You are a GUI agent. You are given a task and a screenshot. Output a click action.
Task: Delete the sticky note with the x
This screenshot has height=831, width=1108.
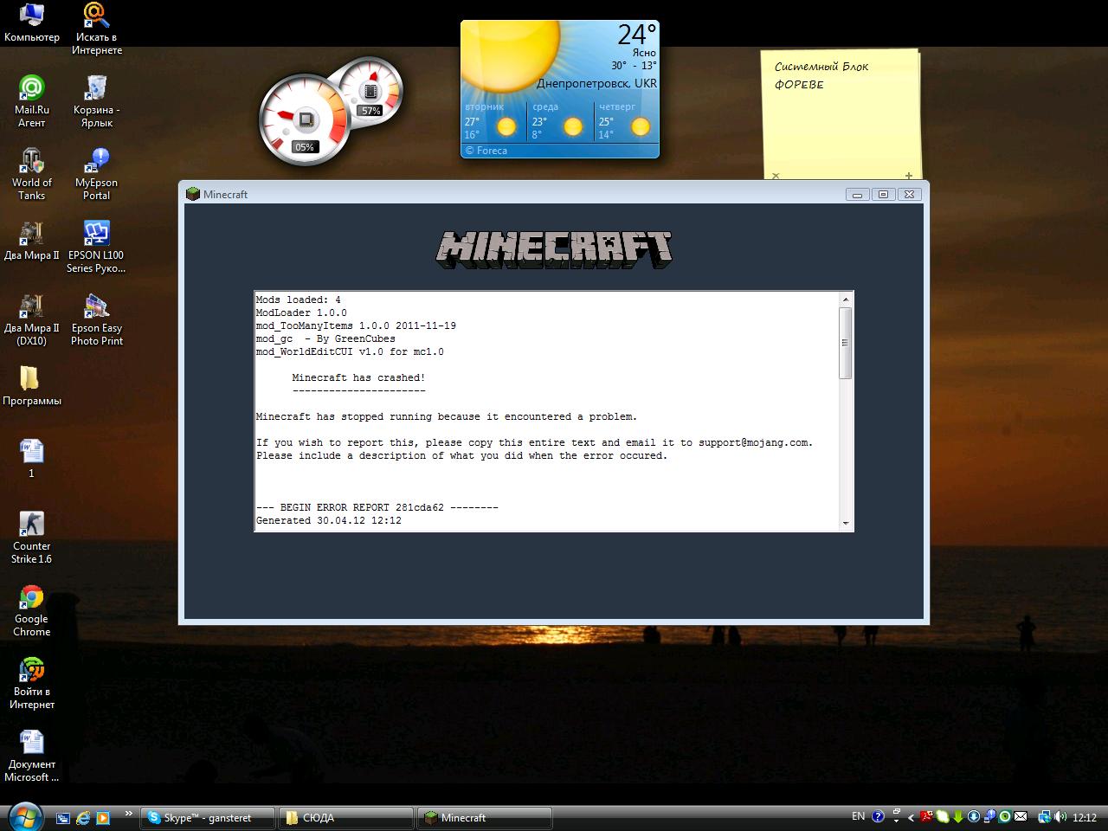[776, 176]
